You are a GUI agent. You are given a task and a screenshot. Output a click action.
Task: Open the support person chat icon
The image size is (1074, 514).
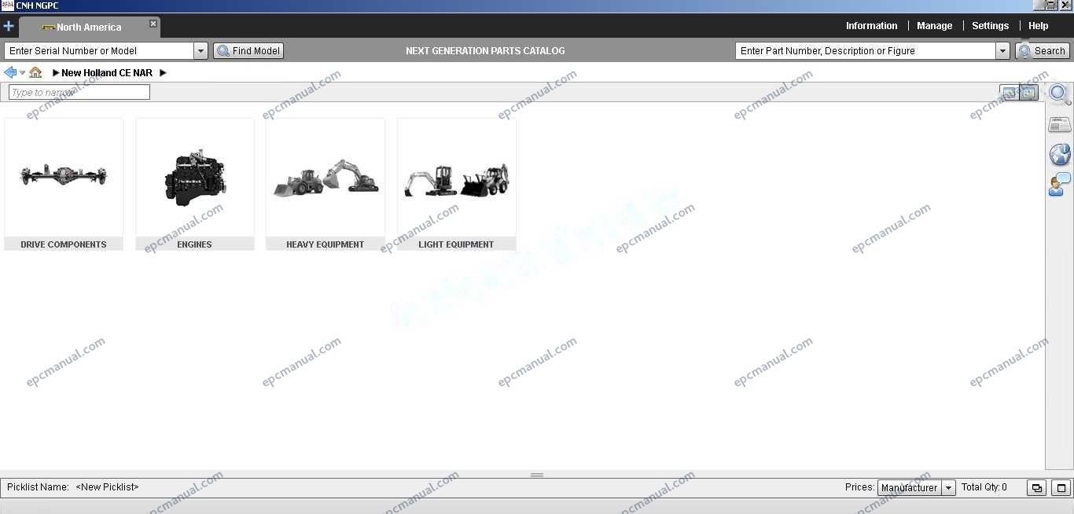[1060, 185]
